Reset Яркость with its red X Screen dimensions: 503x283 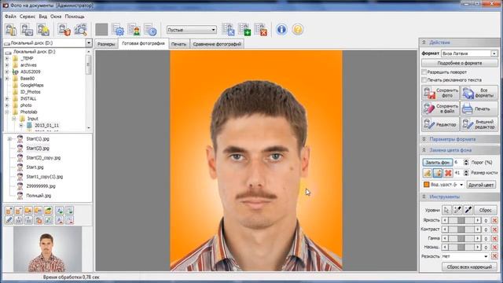click(494, 220)
